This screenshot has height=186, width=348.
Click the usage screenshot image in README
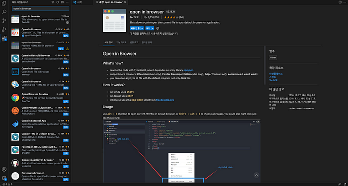point(181,151)
